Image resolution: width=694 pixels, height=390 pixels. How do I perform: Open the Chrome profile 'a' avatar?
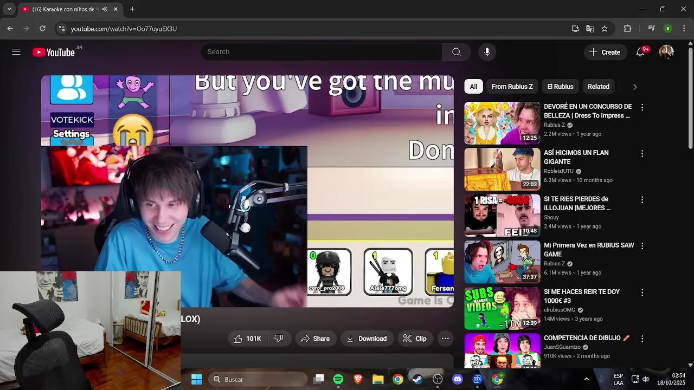pos(668,29)
